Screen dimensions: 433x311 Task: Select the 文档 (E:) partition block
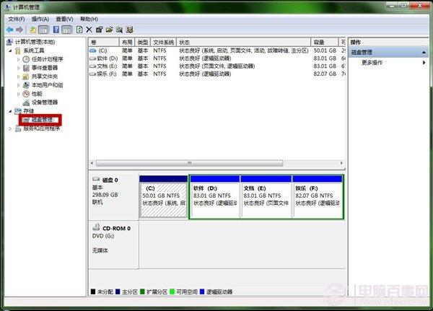click(x=266, y=197)
